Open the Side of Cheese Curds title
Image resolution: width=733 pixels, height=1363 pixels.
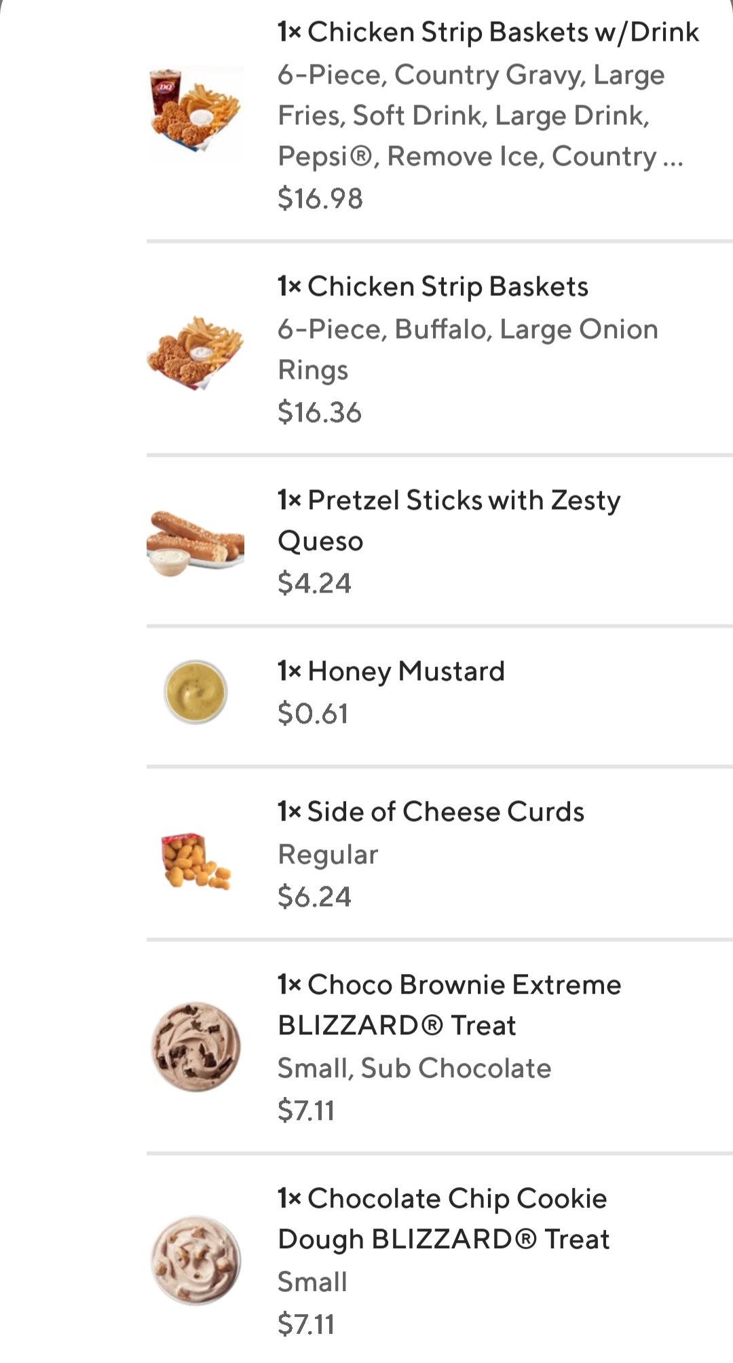[430, 812]
